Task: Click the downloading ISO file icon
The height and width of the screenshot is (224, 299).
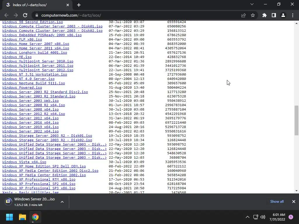Action: [8, 201]
